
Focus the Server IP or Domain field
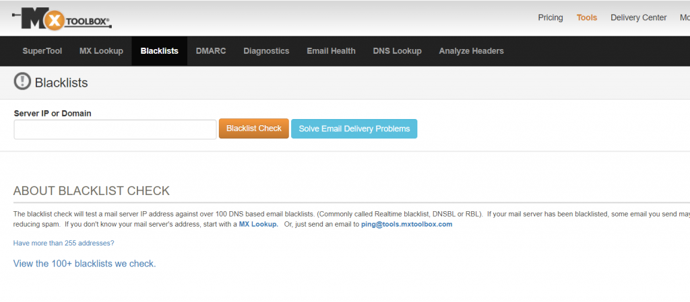(115, 129)
